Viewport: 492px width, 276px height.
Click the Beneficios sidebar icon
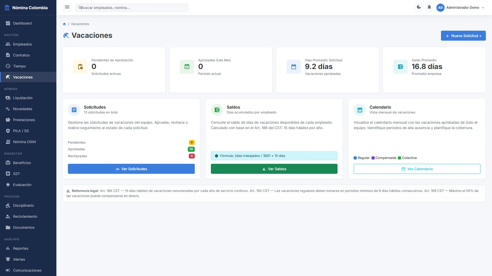8,163
